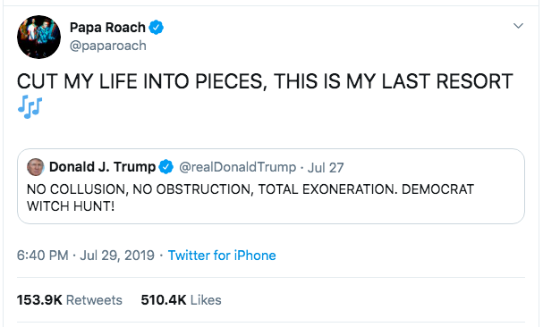Screen dimensions: 543x327
Task: Open the quoted NO COLLUSION tweet text
Action: 250,197
